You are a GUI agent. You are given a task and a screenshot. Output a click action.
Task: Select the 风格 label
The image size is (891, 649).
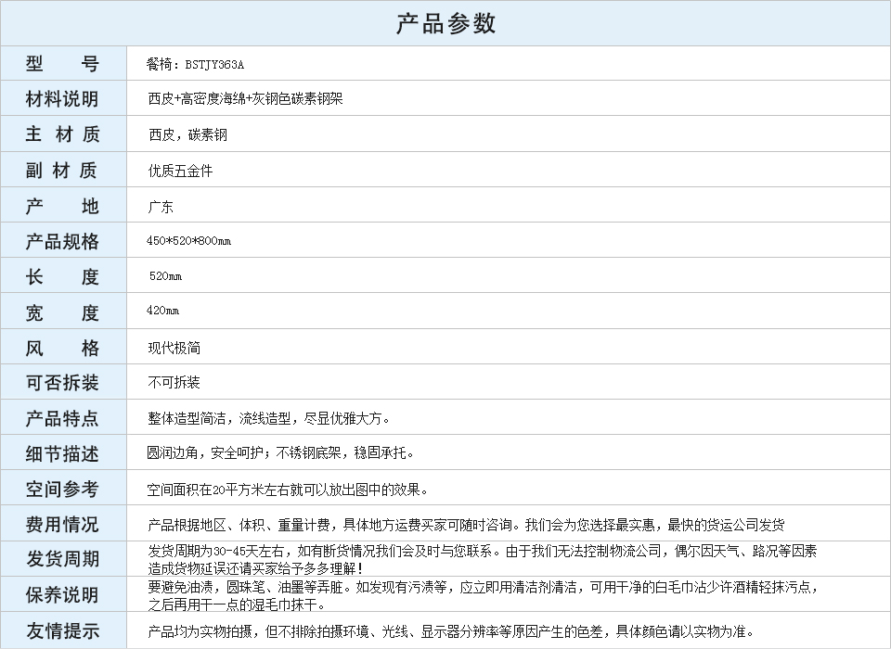tap(62, 348)
